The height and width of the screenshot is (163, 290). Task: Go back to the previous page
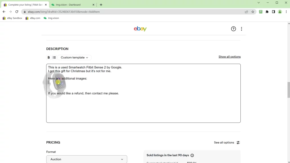coord(4,12)
